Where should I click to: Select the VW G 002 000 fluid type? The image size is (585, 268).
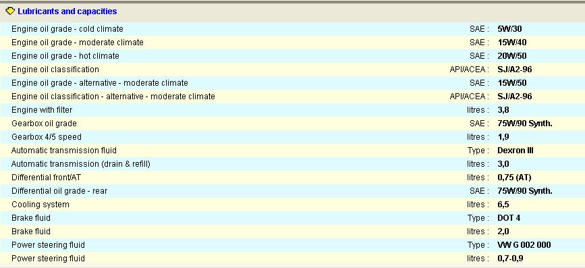pos(524,245)
